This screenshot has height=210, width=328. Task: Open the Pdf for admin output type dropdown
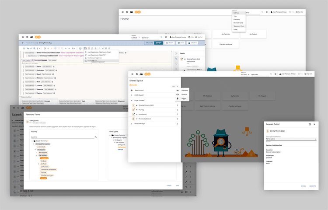pos(291,139)
